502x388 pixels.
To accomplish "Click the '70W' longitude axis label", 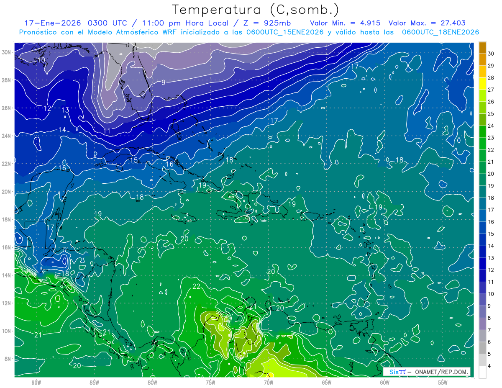I will pos(269,383).
